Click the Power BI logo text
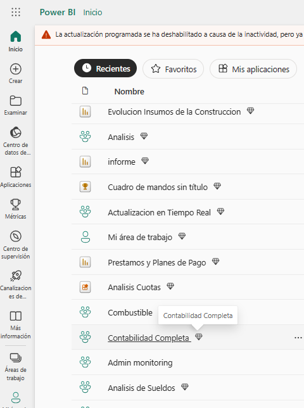Screen dimensions: 304x408 (58, 12)
